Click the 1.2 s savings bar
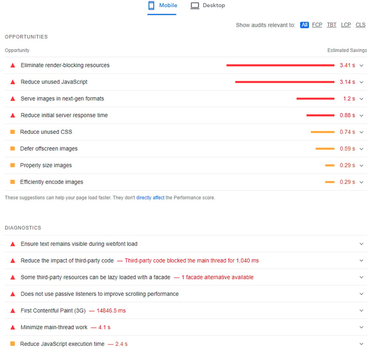The height and width of the screenshot is (351, 375). tap(315, 99)
